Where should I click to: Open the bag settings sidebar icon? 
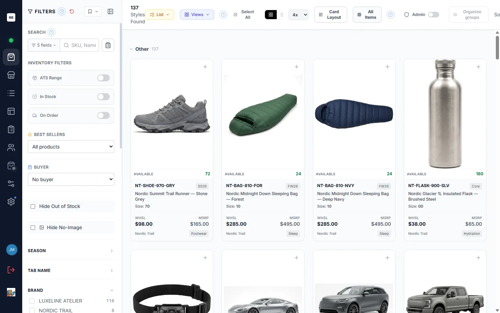click(x=11, y=166)
